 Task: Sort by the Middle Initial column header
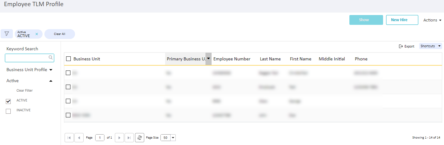pos(332,59)
